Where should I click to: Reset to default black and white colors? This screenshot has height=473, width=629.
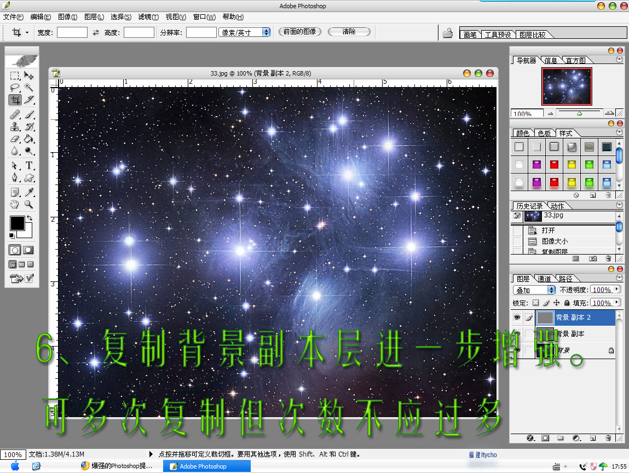pyautogui.click(x=12, y=235)
